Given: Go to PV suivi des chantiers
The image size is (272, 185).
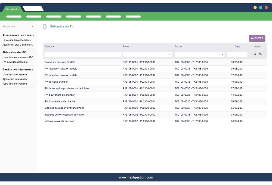Looking at the screenshot, I should [x=15, y=62].
